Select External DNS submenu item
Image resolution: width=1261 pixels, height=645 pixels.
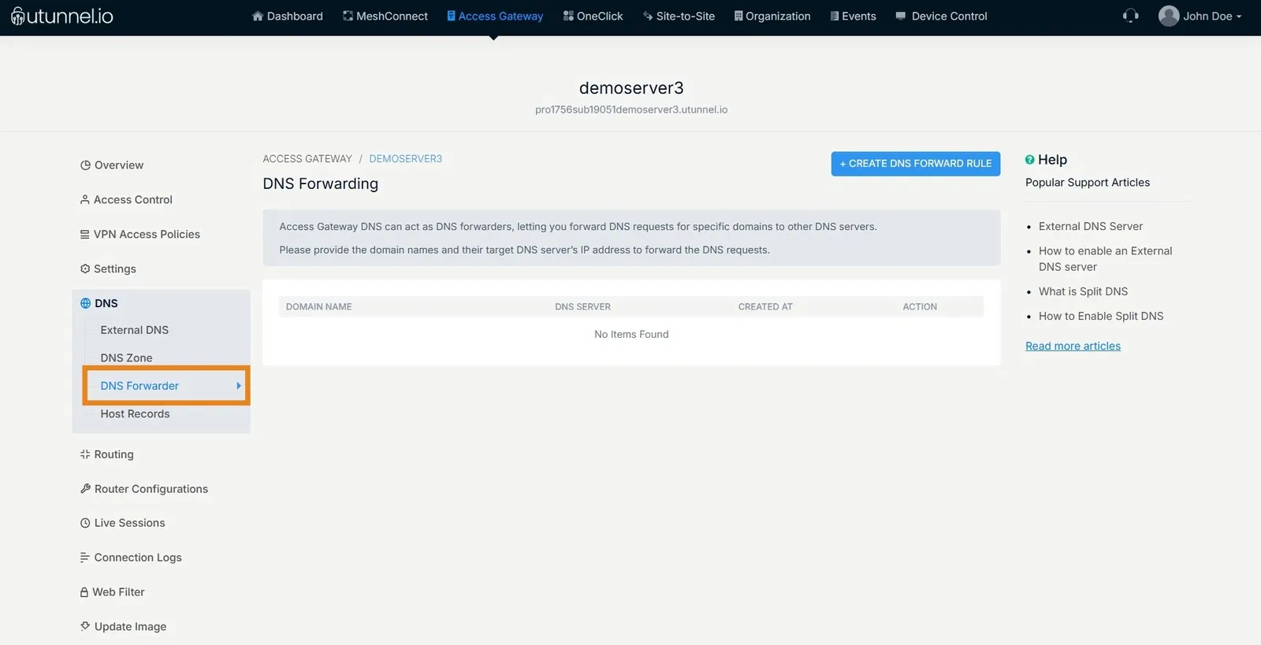135,330
